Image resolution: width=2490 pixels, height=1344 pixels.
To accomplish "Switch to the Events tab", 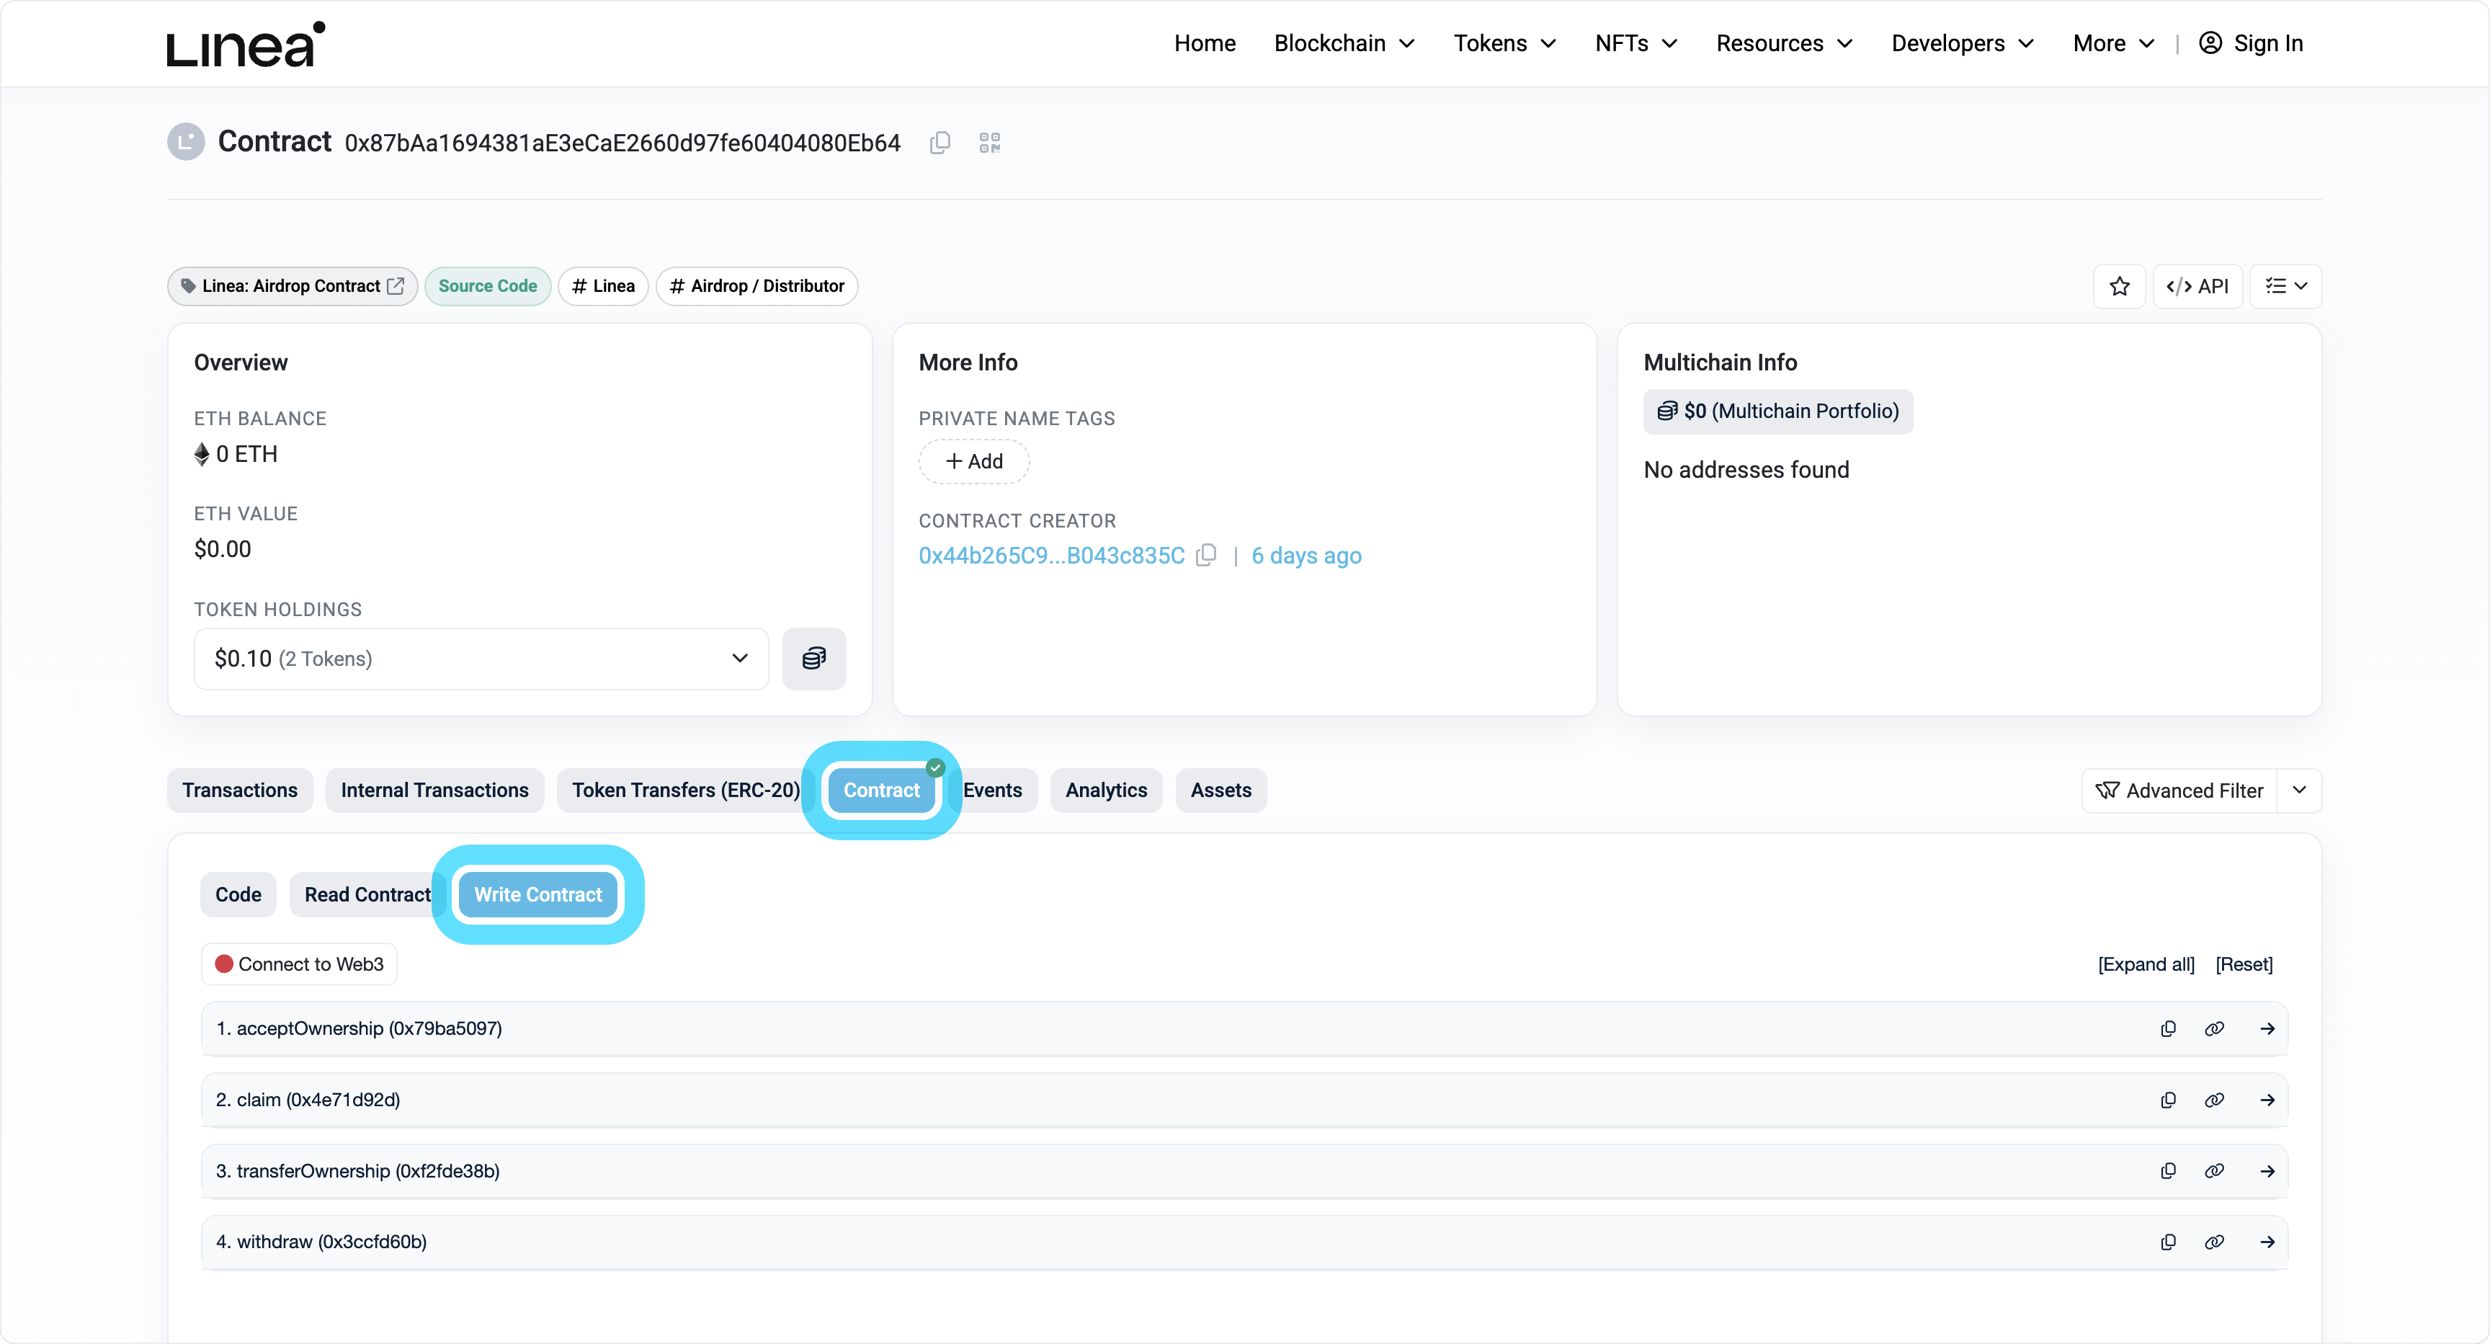I will click(993, 790).
